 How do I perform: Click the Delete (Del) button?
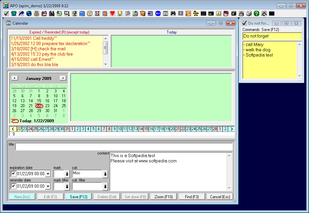point(107,197)
